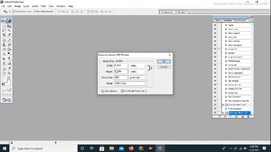Select the Hand tool
Viewport: 271px width, 152px height.
pos(4,73)
